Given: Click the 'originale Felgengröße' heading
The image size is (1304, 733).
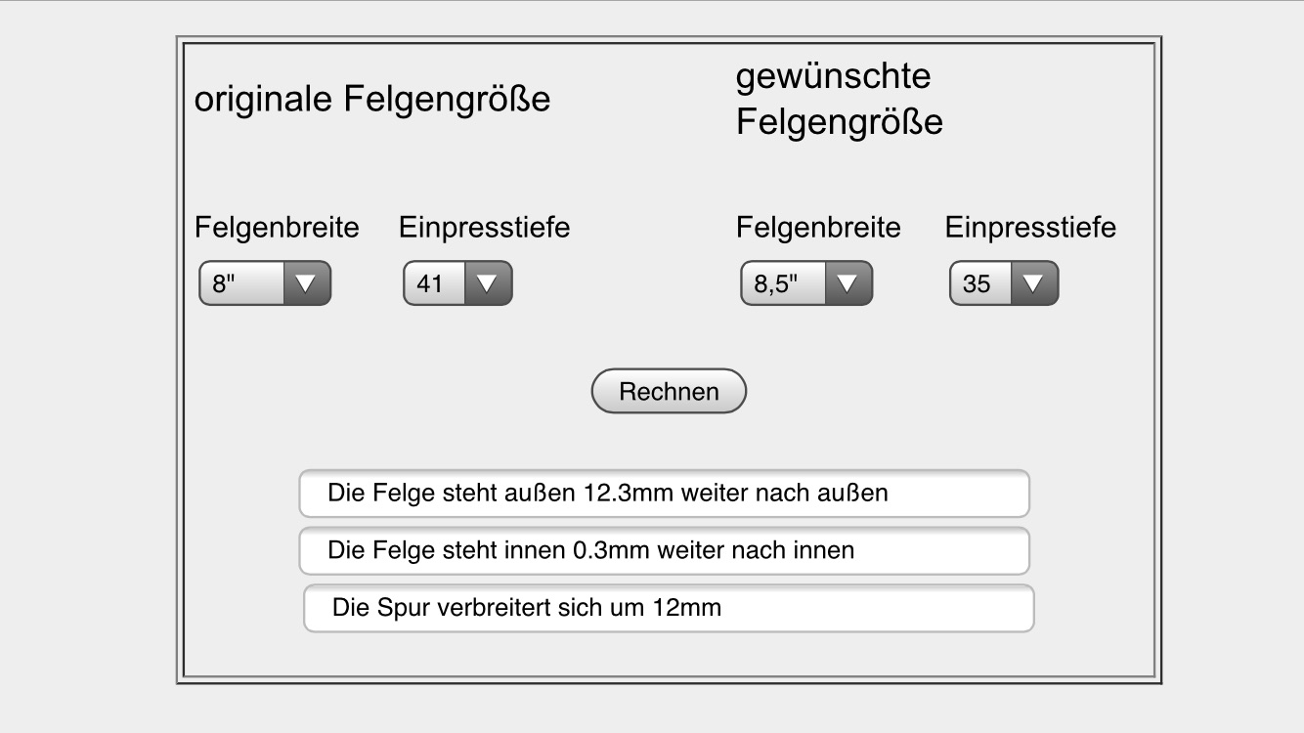Looking at the screenshot, I should point(372,100).
